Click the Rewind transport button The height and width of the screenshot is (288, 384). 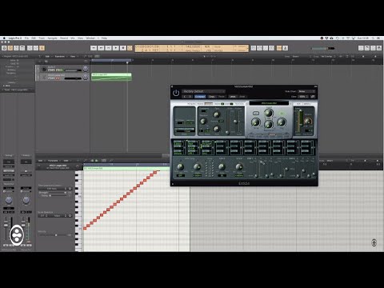(94, 48)
